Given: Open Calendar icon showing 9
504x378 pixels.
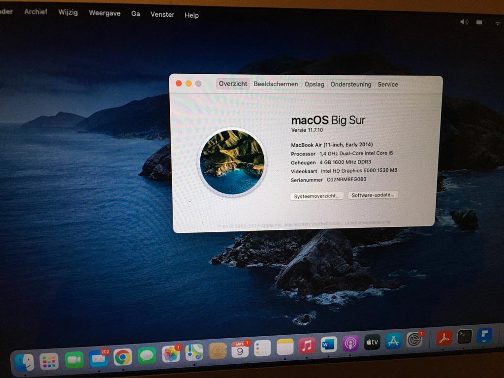Looking at the screenshot, I should pyautogui.click(x=240, y=350).
